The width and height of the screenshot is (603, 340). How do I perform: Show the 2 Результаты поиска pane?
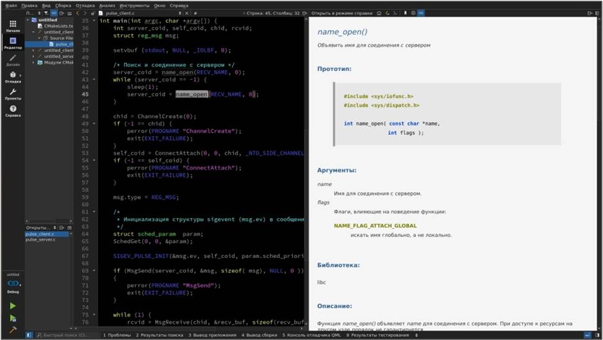[159, 335]
